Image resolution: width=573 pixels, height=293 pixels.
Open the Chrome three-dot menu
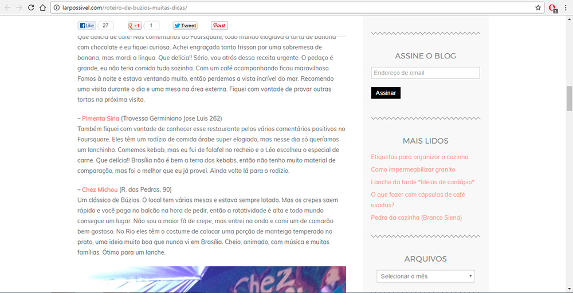click(x=566, y=7)
